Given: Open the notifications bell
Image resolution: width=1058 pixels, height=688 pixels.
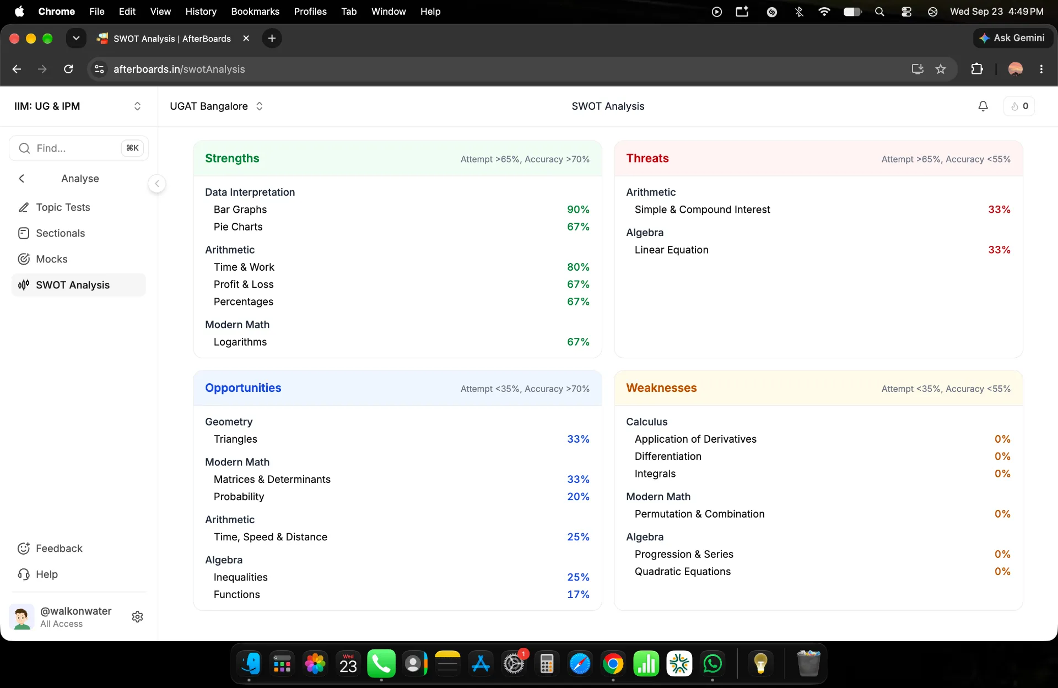Looking at the screenshot, I should click(x=983, y=106).
